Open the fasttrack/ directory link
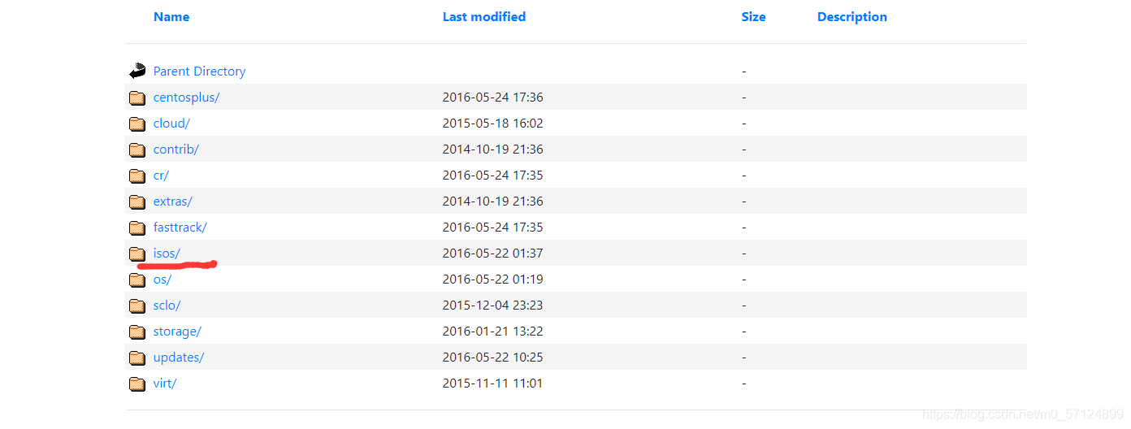Image resolution: width=1131 pixels, height=429 pixels. point(180,227)
